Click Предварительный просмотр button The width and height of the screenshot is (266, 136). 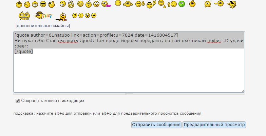click(214, 125)
